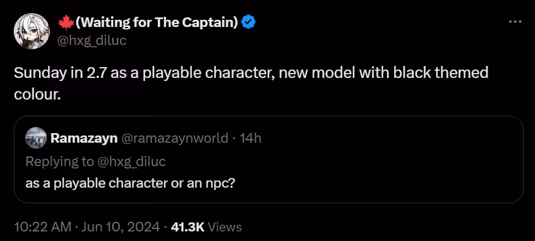Click the @ramazaynworld handle
This screenshot has height=241, width=535.
pyautogui.click(x=175, y=138)
